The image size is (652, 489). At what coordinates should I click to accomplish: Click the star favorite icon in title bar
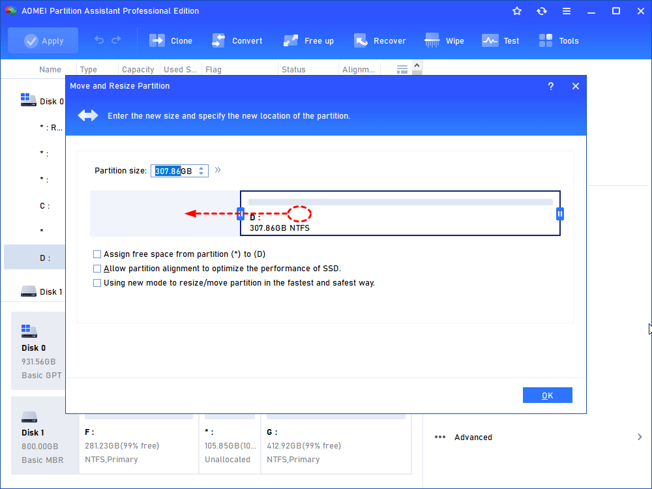pos(517,11)
